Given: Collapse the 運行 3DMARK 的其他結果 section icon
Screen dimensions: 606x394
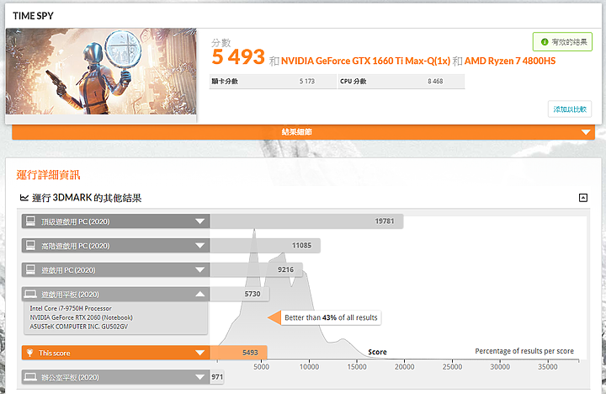Looking at the screenshot, I should tap(583, 198).
